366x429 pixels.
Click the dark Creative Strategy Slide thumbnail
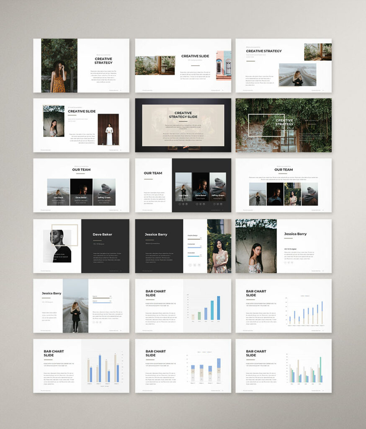(183, 125)
